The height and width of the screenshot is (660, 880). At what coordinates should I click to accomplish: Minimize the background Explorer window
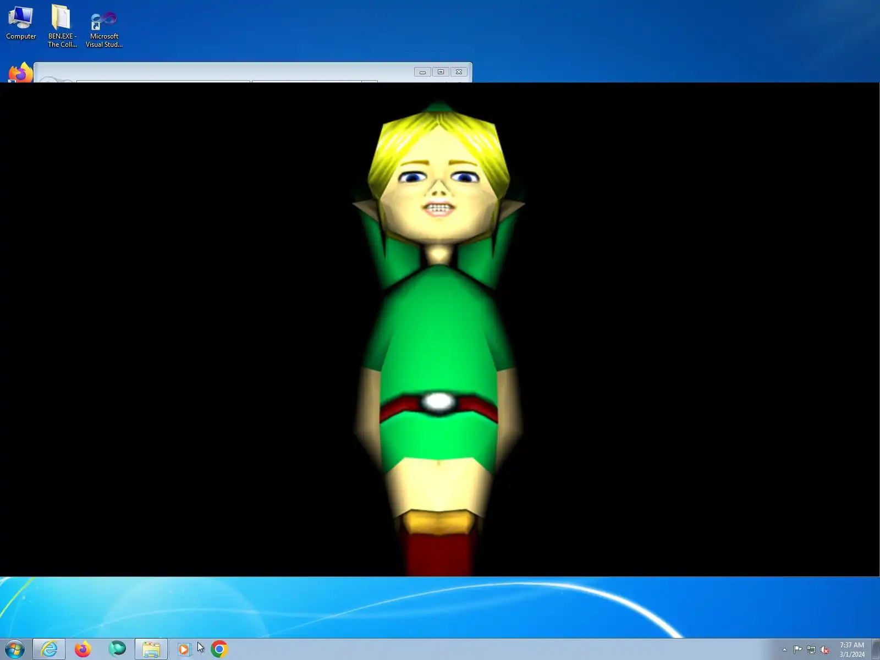[x=422, y=72]
